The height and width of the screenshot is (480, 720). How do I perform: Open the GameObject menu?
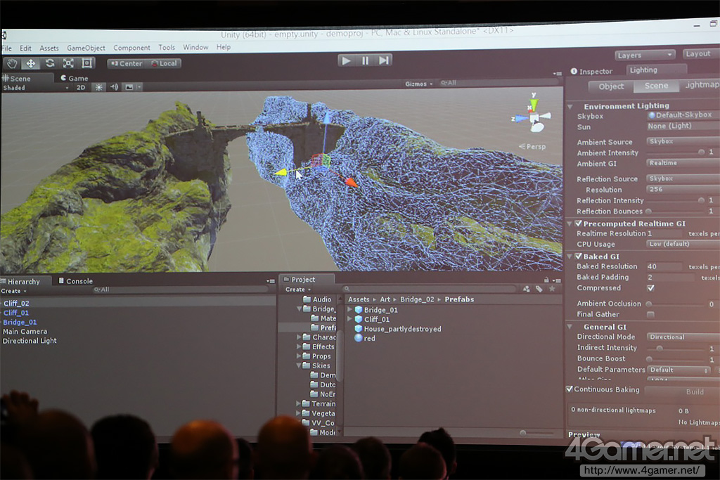pos(86,48)
